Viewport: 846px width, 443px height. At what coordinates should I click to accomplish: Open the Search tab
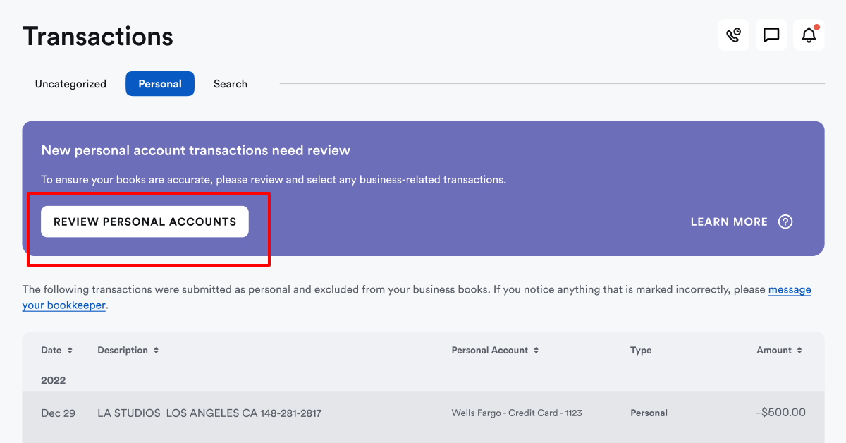pos(230,83)
